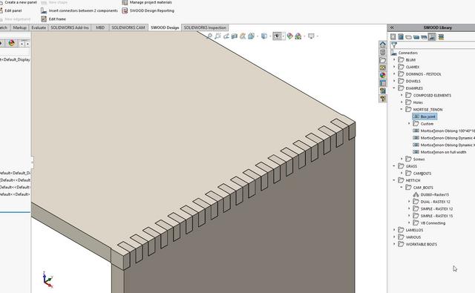This screenshot has width=475, height=293.
Task: Select the second SWOOD Library category icon
Action: coord(401,37)
